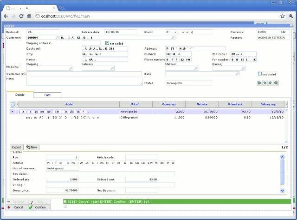Bookmark this page with the star icon
This screenshot has width=297, height=220.
(283, 16)
